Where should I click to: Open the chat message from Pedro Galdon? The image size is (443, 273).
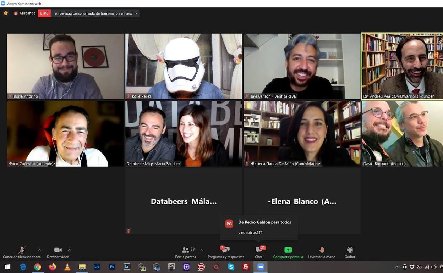click(x=259, y=227)
